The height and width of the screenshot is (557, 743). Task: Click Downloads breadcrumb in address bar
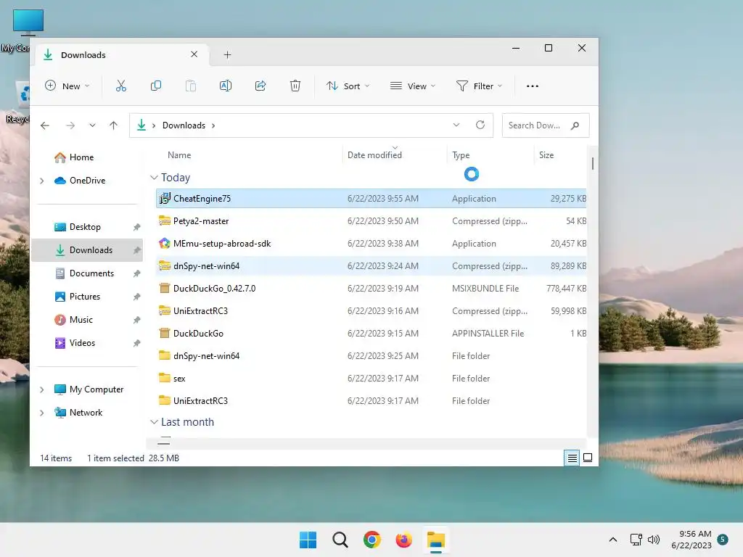184,125
